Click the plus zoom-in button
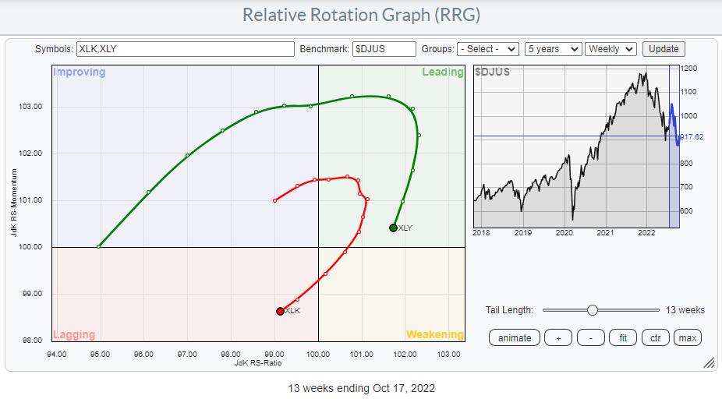The height and width of the screenshot is (399, 722). click(x=559, y=337)
